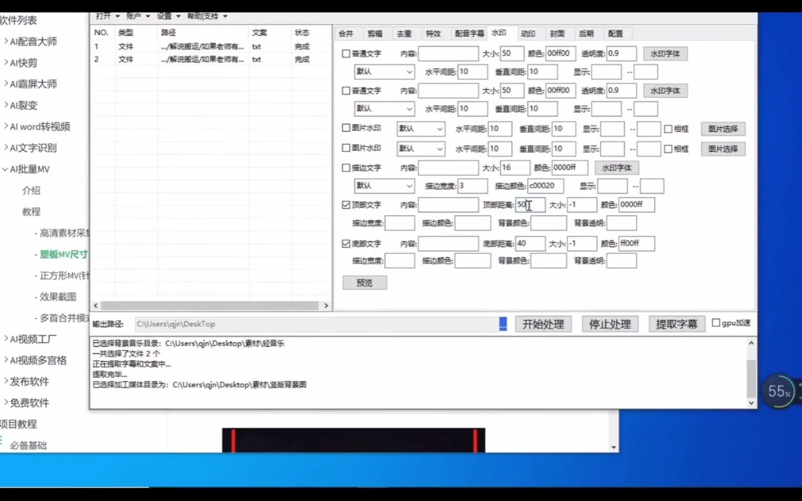Image resolution: width=802 pixels, height=501 pixels.
Task: Open 默认 dropdown under 描边文字
Action: pos(384,186)
